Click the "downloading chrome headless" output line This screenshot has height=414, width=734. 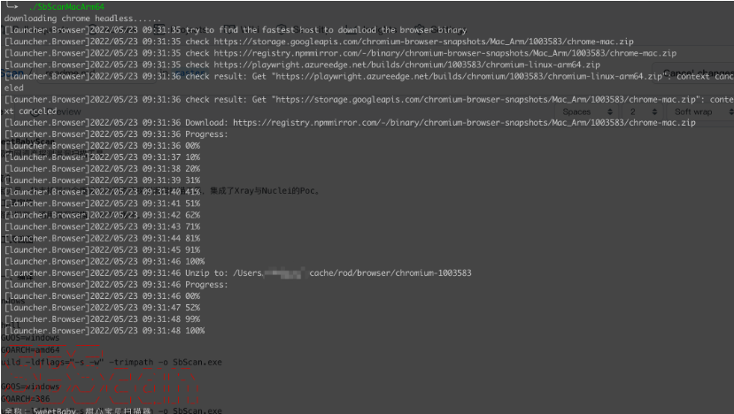click(75, 18)
